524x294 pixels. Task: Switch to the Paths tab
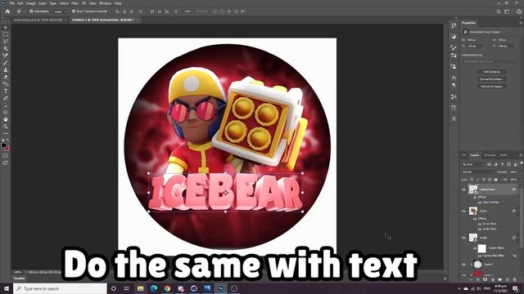pos(504,155)
